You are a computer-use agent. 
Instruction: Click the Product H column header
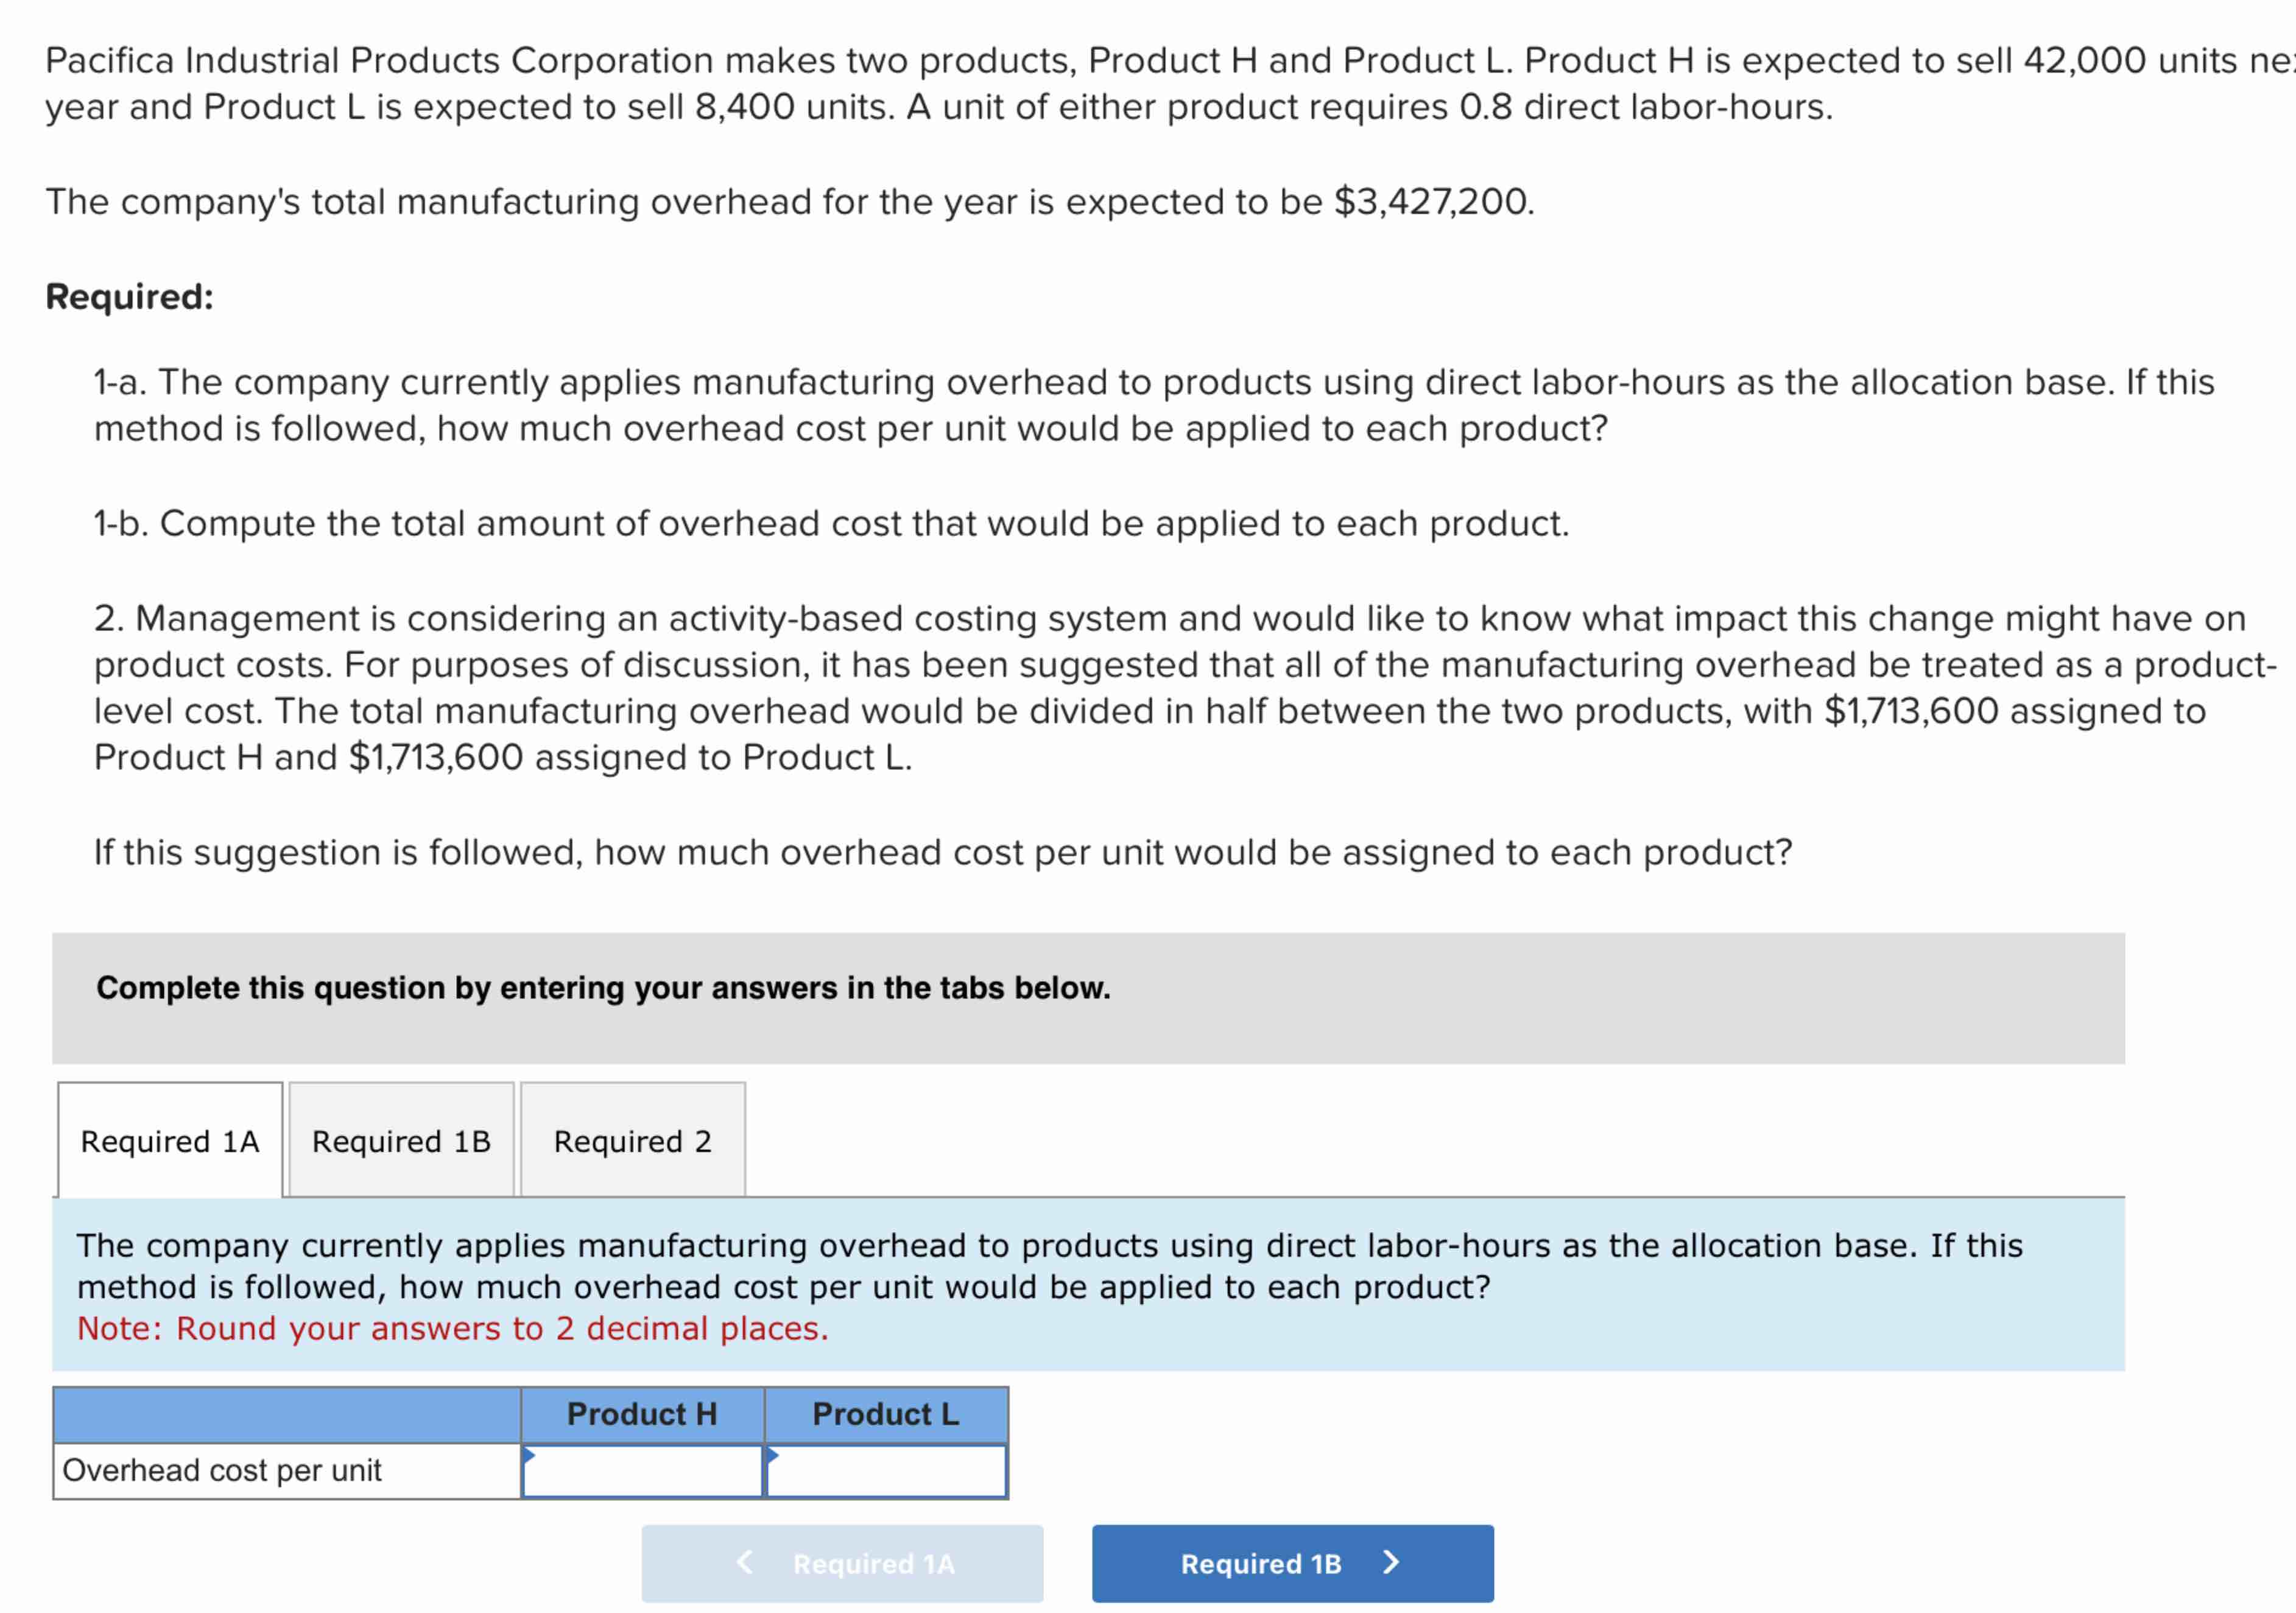click(x=643, y=1413)
